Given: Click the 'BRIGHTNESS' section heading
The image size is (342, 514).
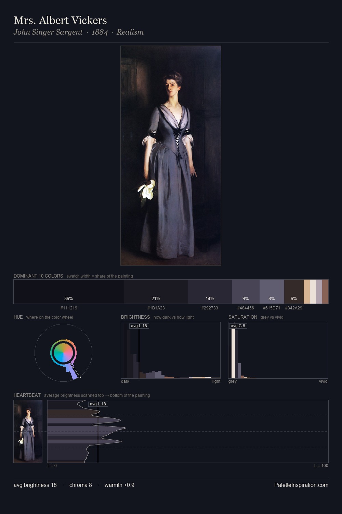Looking at the screenshot, I should click(x=135, y=317).
